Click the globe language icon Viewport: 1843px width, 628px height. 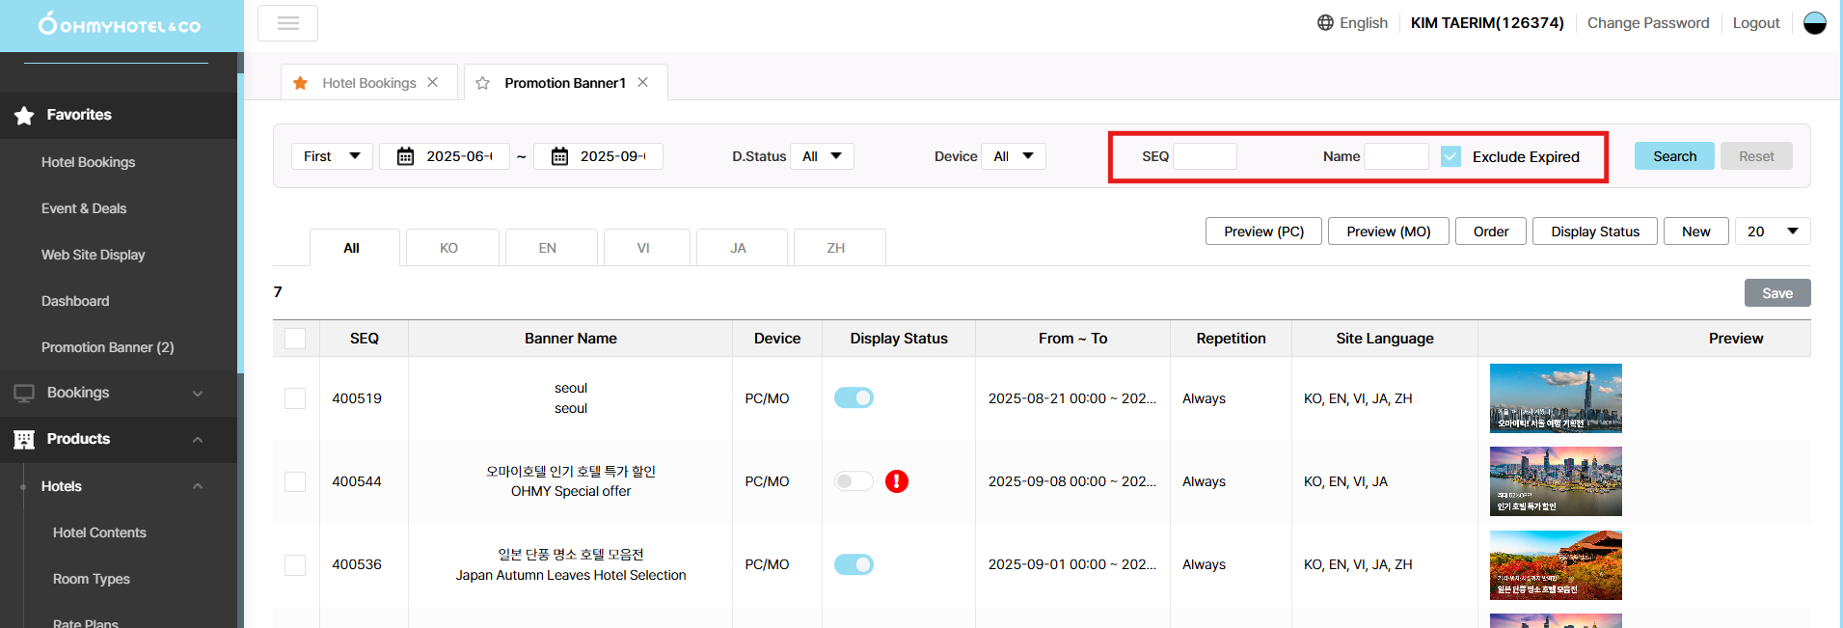click(1325, 23)
